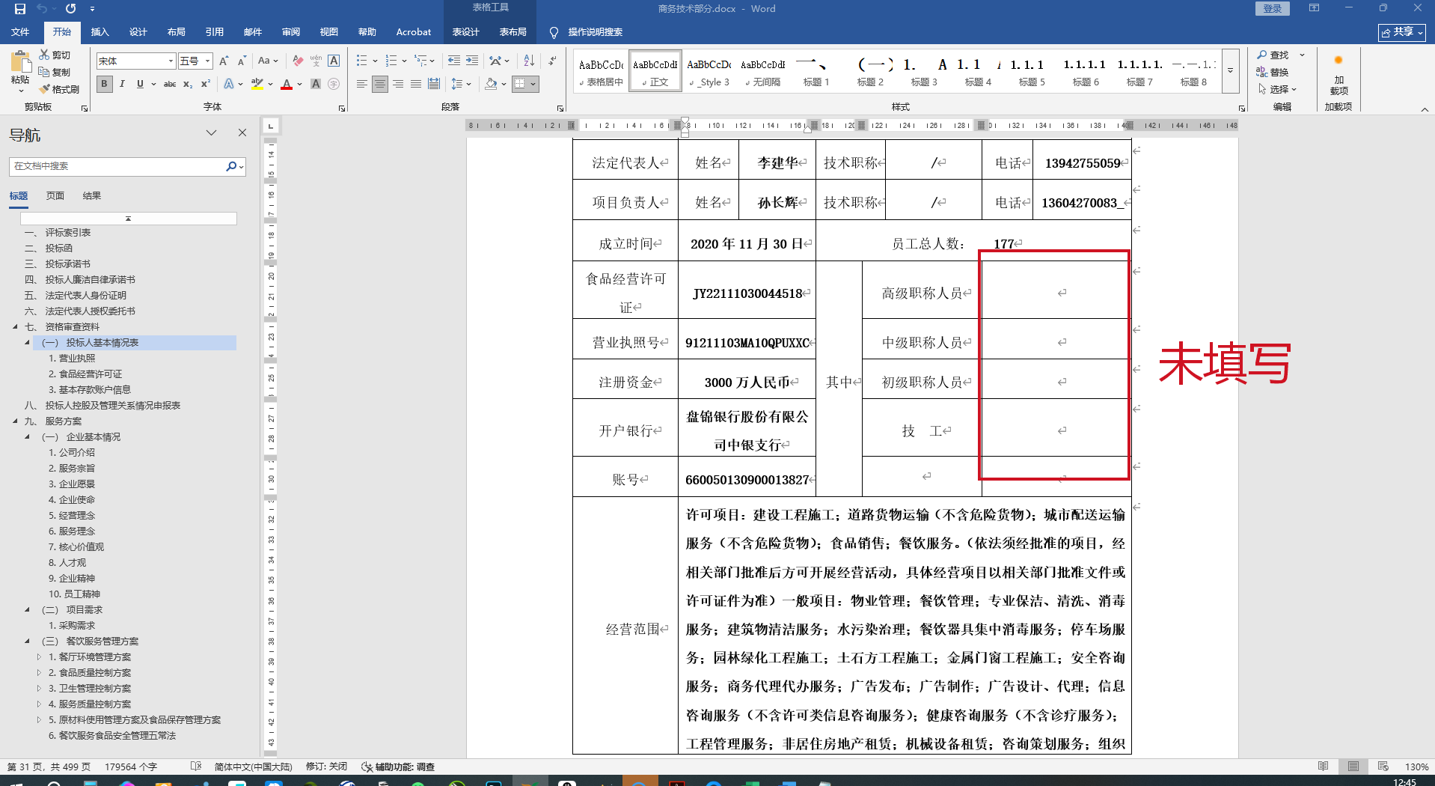Apply the 标题 1 heading style
The image size is (1435, 786).
tap(816, 71)
